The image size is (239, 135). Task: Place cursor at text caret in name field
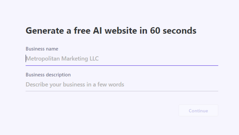click(26, 59)
